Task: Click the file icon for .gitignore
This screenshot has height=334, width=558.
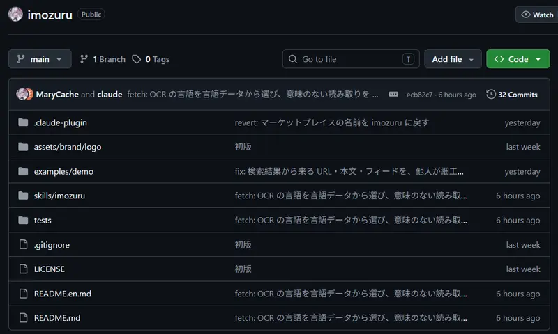Action: pyautogui.click(x=24, y=244)
